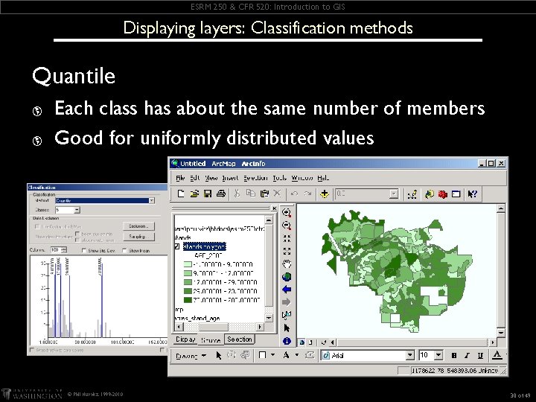
Task: Click the New Map File icon
Action: tap(181, 194)
